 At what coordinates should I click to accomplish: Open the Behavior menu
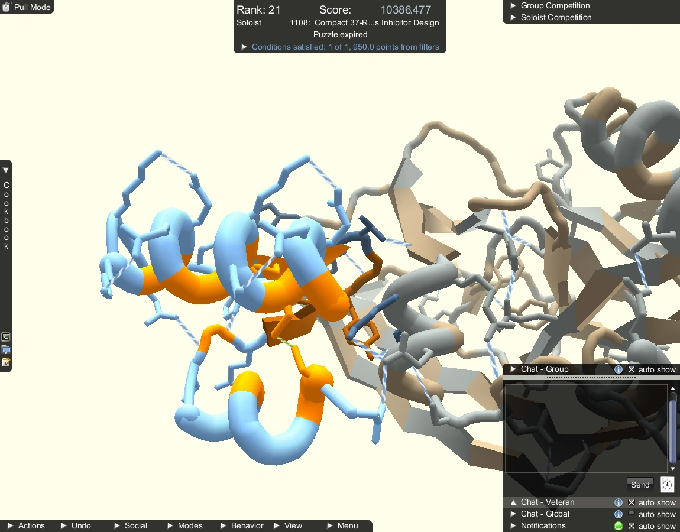242,525
